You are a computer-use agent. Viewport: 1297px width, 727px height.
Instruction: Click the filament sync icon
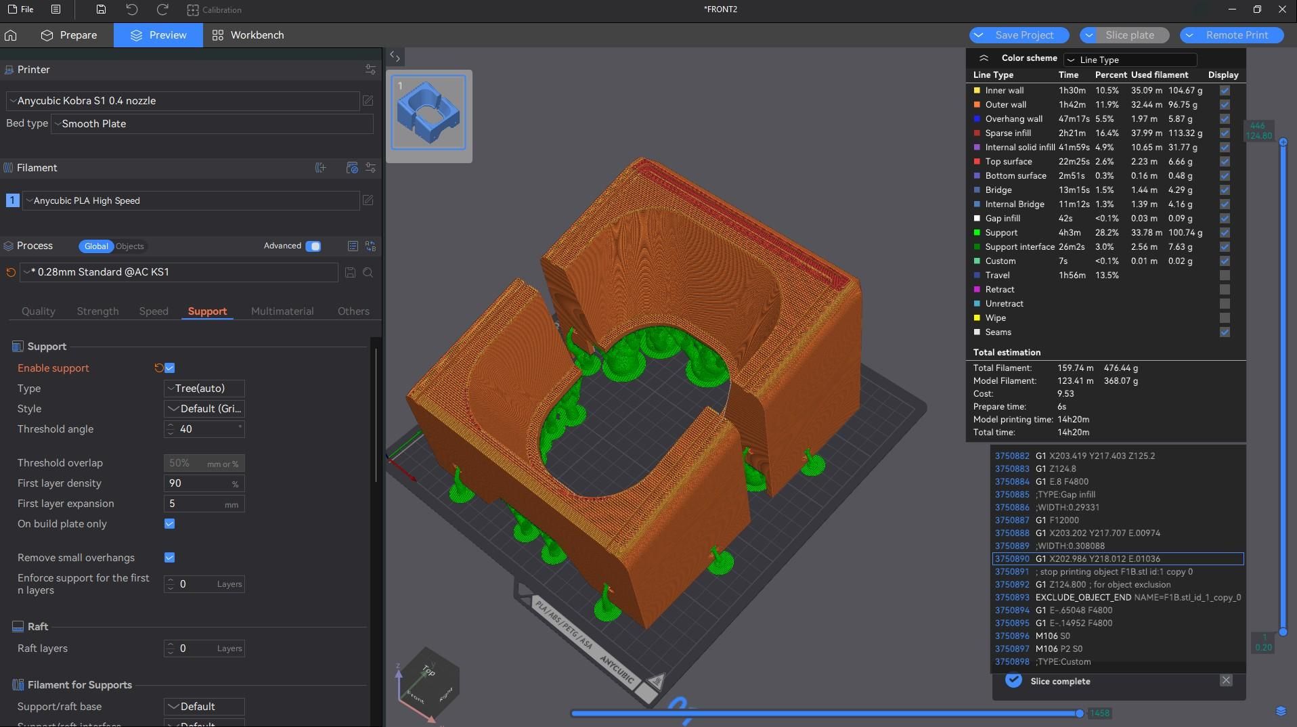coord(352,168)
